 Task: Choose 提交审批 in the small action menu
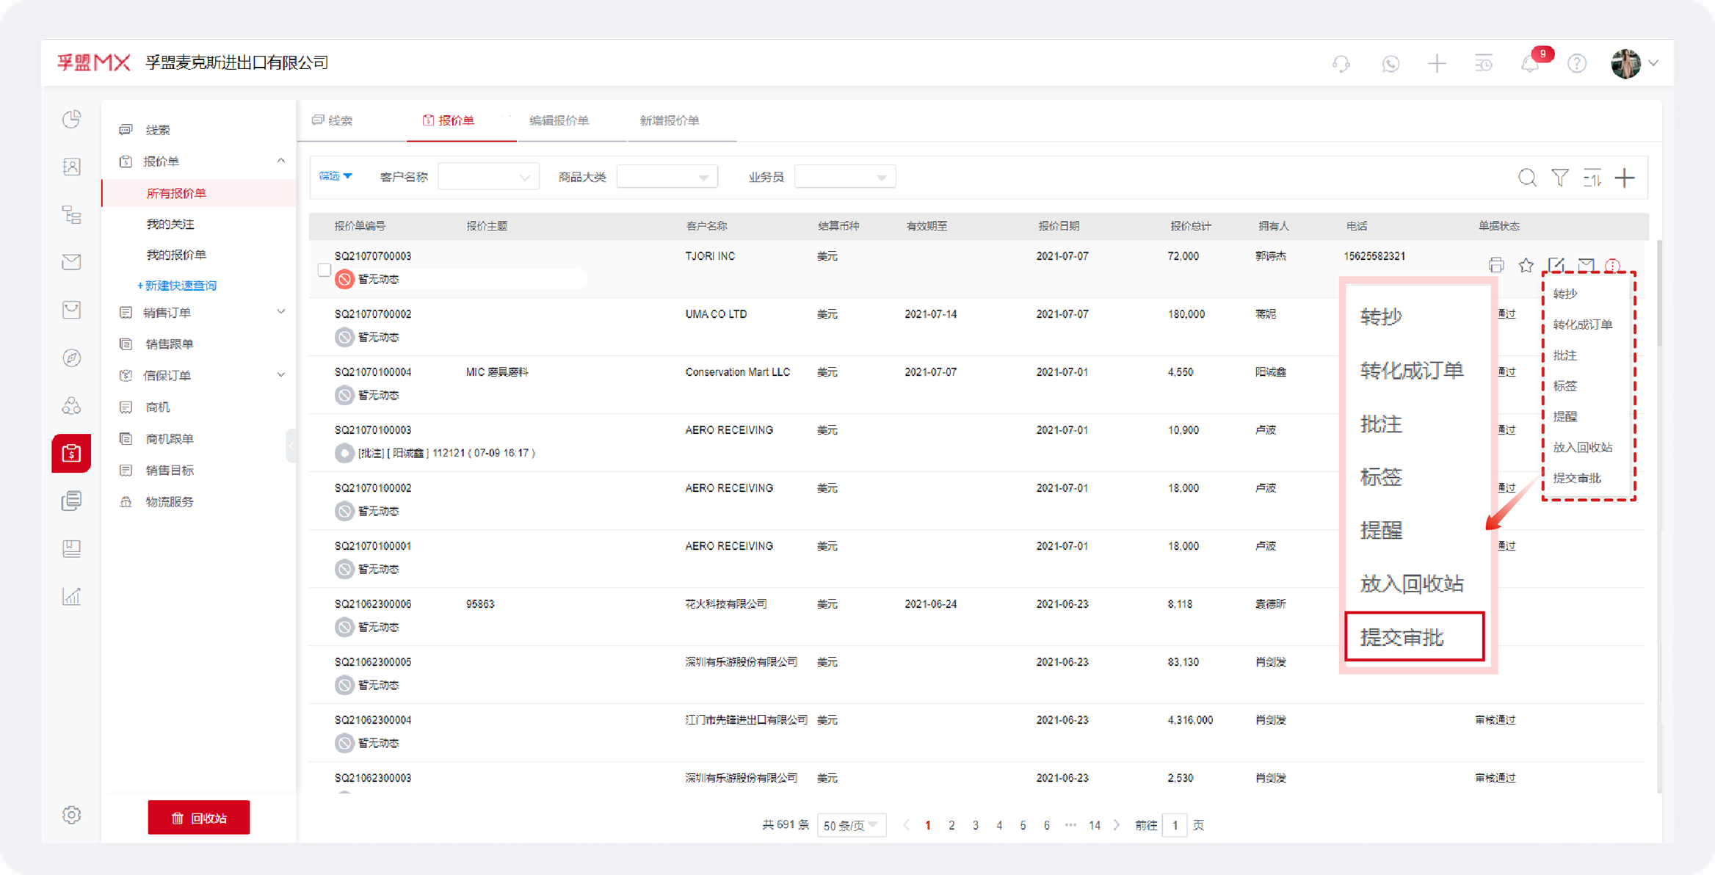point(1576,478)
